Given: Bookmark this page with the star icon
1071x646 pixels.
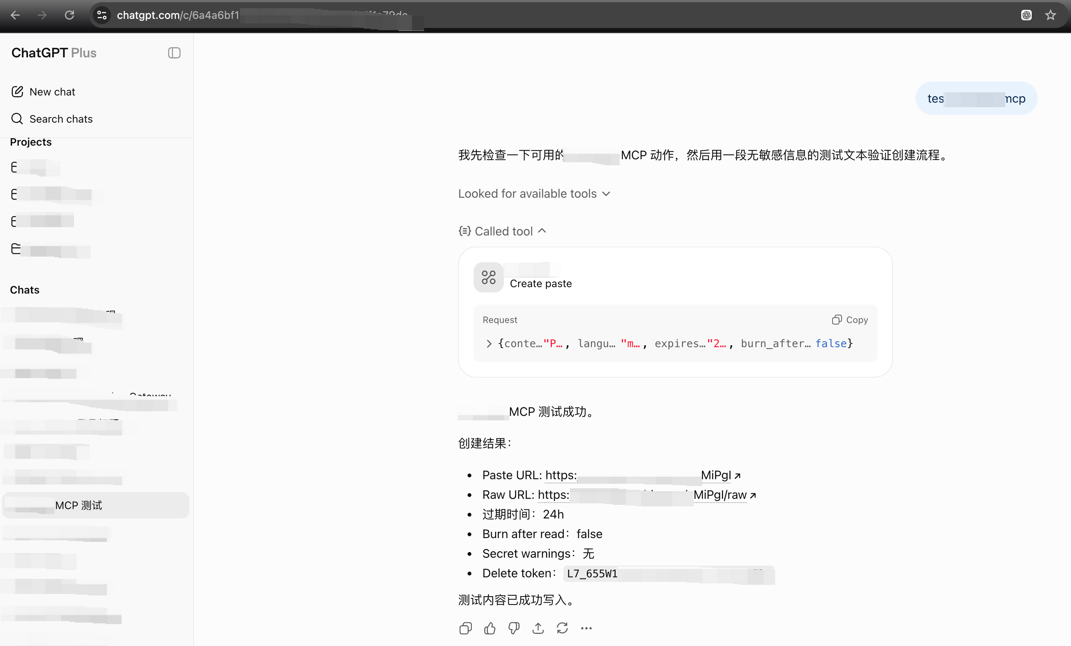Looking at the screenshot, I should (1051, 15).
